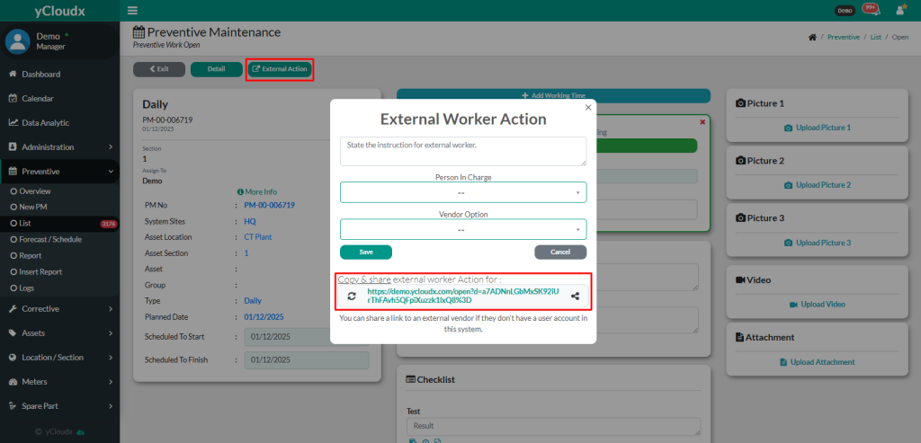Click the hamburger menu icon in top bar
921x443 pixels.
[133, 11]
